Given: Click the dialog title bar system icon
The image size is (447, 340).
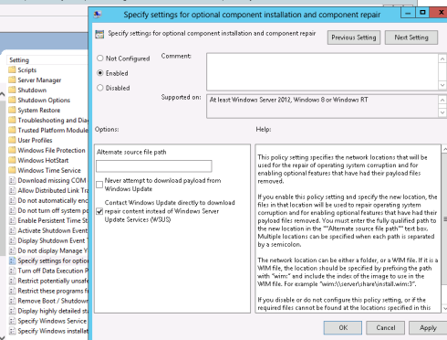Looking at the screenshot, I should pos(98,15).
